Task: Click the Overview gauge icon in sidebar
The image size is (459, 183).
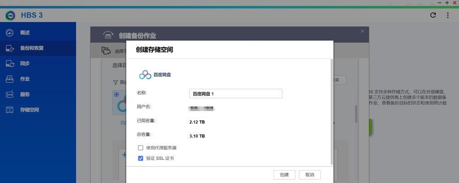Action: (x=10, y=33)
